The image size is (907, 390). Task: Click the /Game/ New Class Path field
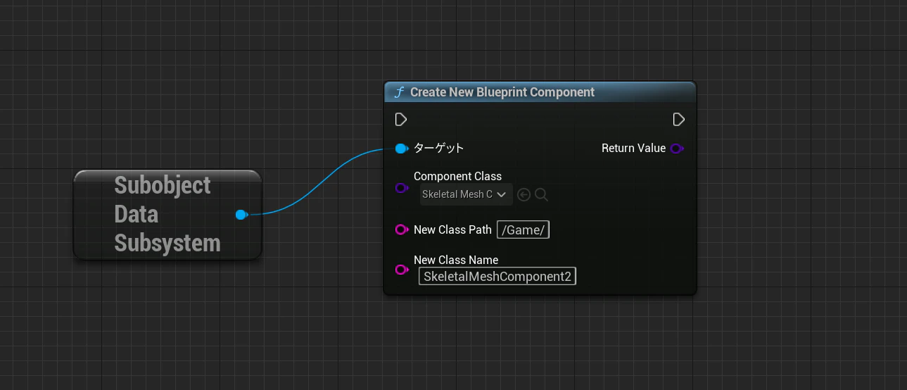[x=523, y=230]
